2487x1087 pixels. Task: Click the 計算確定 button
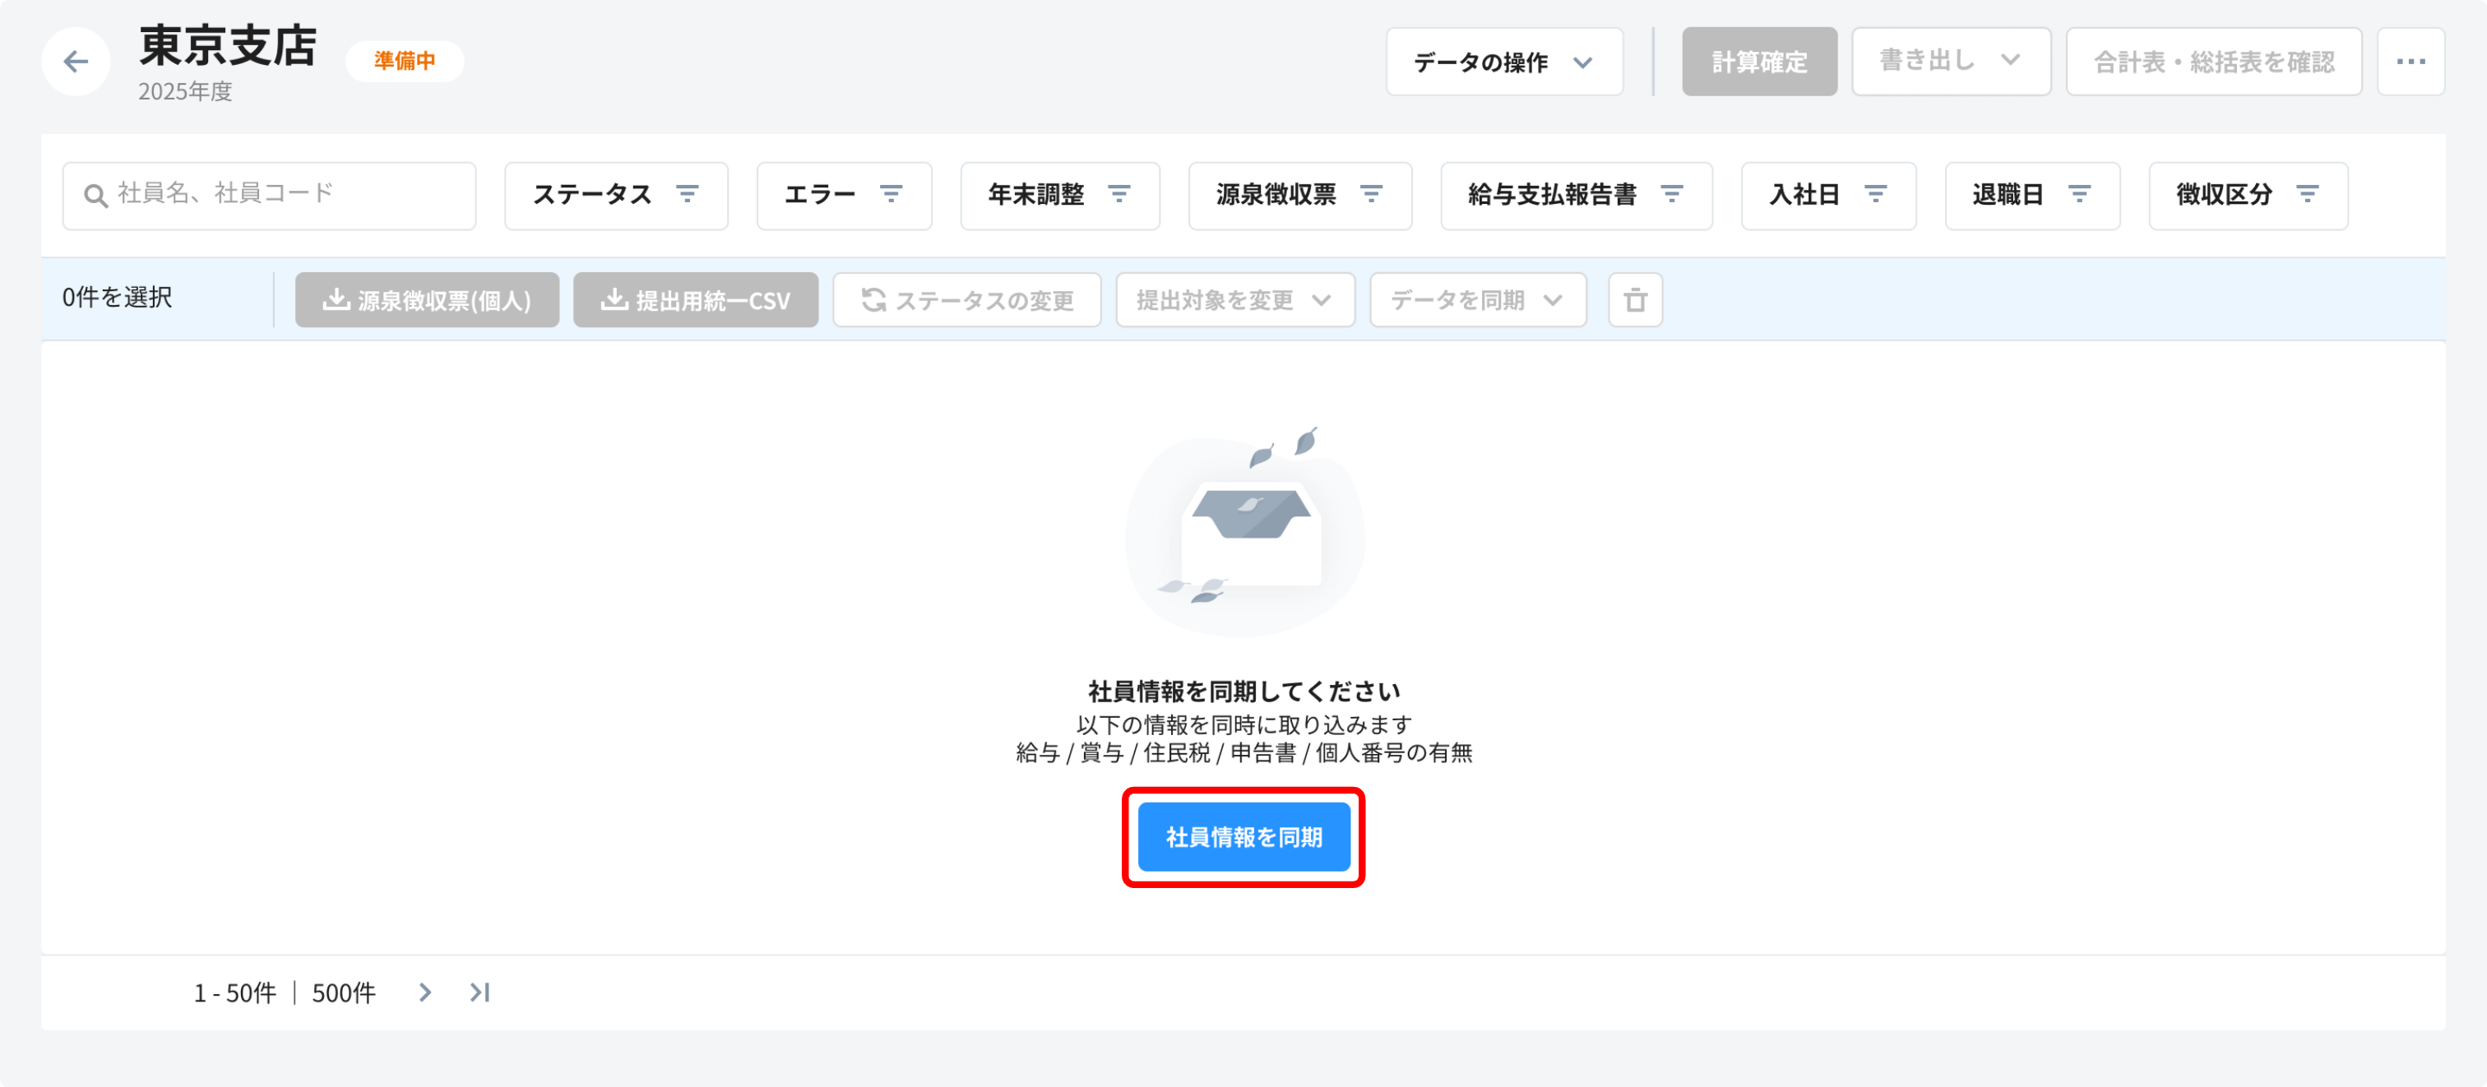pos(1759,62)
